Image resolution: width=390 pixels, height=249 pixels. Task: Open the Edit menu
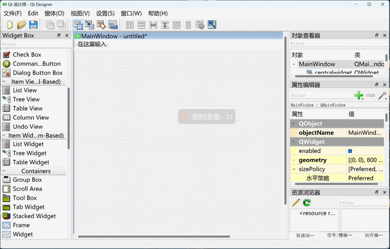tap(33, 13)
